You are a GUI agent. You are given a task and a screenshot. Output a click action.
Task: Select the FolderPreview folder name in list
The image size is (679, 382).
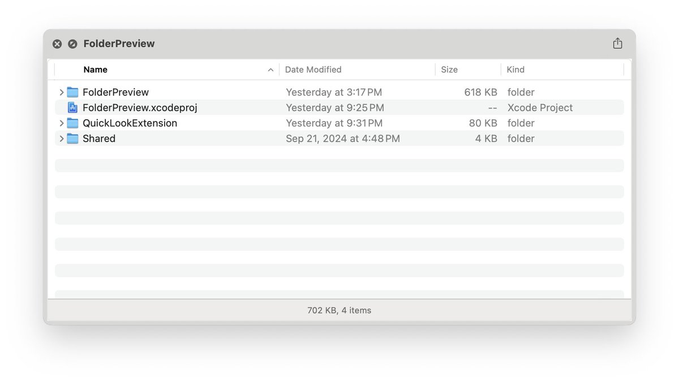(x=115, y=92)
